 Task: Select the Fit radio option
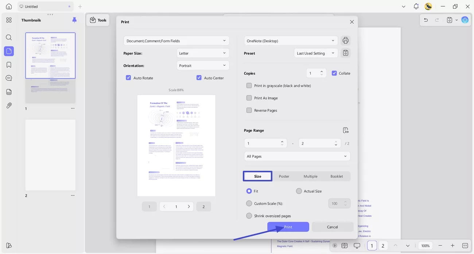[249, 191]
